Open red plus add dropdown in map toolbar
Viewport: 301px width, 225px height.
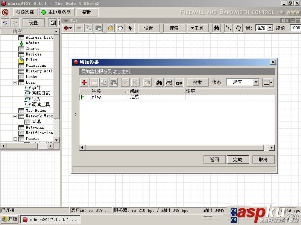click(x=68, y=28)
